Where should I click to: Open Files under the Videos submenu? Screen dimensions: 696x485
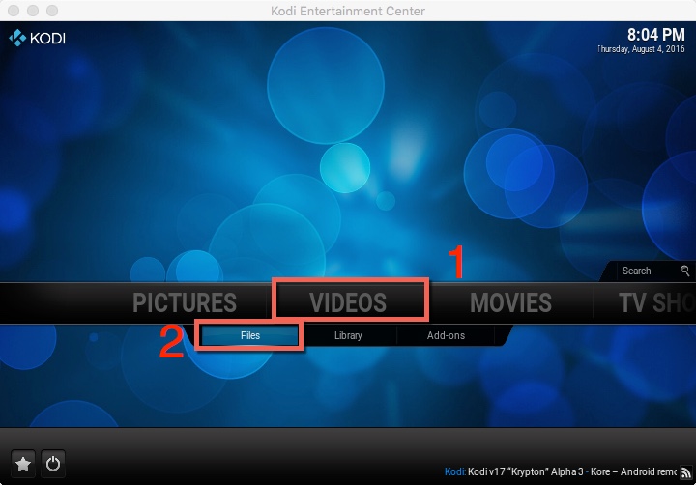point(250,335)
